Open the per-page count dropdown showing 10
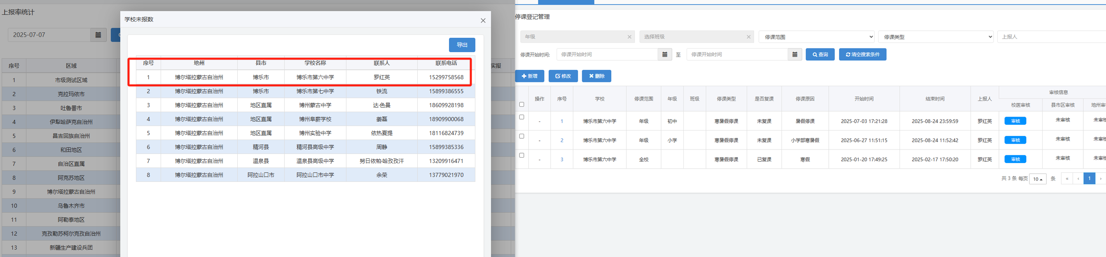The width and height of the screenshot is (1106, 257). click(x=1037, y=179)
